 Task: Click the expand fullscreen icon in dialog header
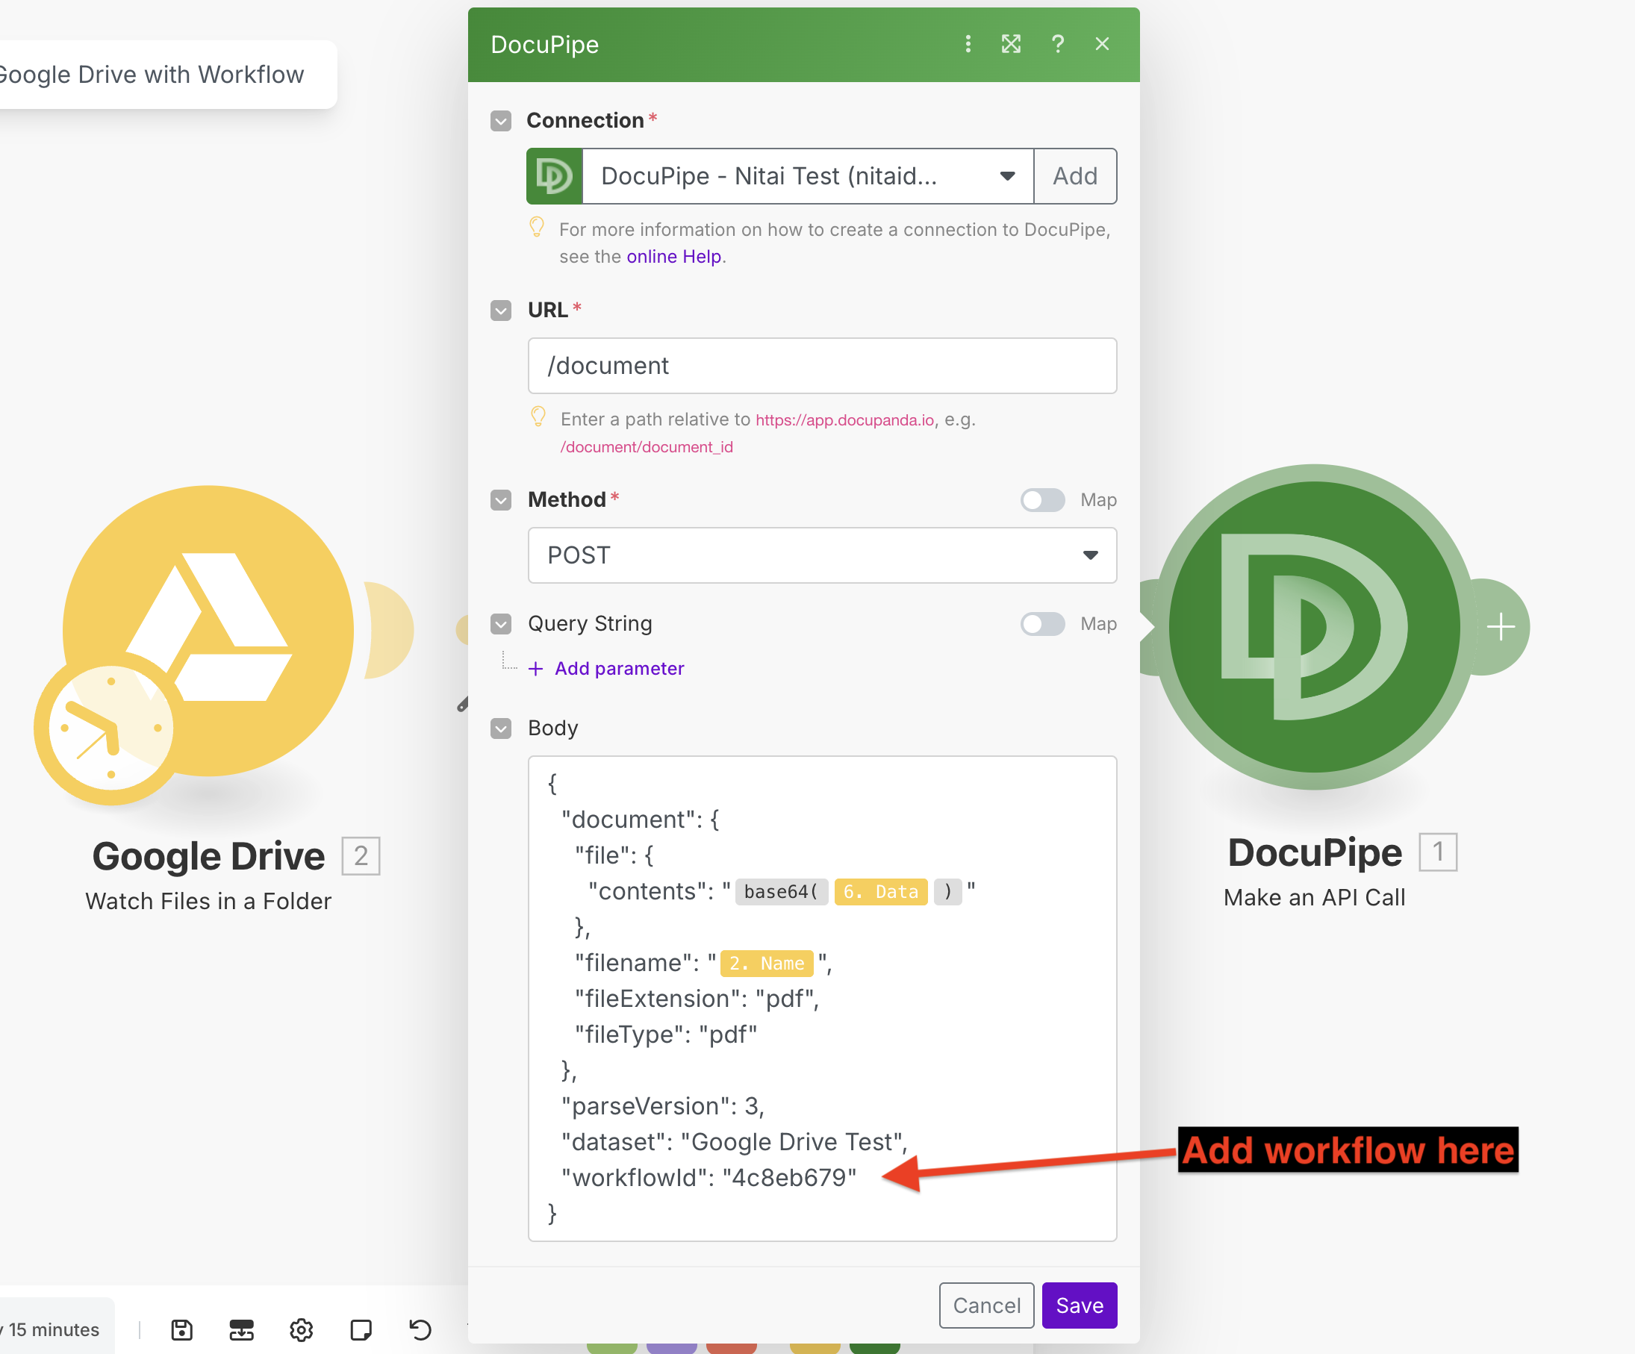(1011, 44)
